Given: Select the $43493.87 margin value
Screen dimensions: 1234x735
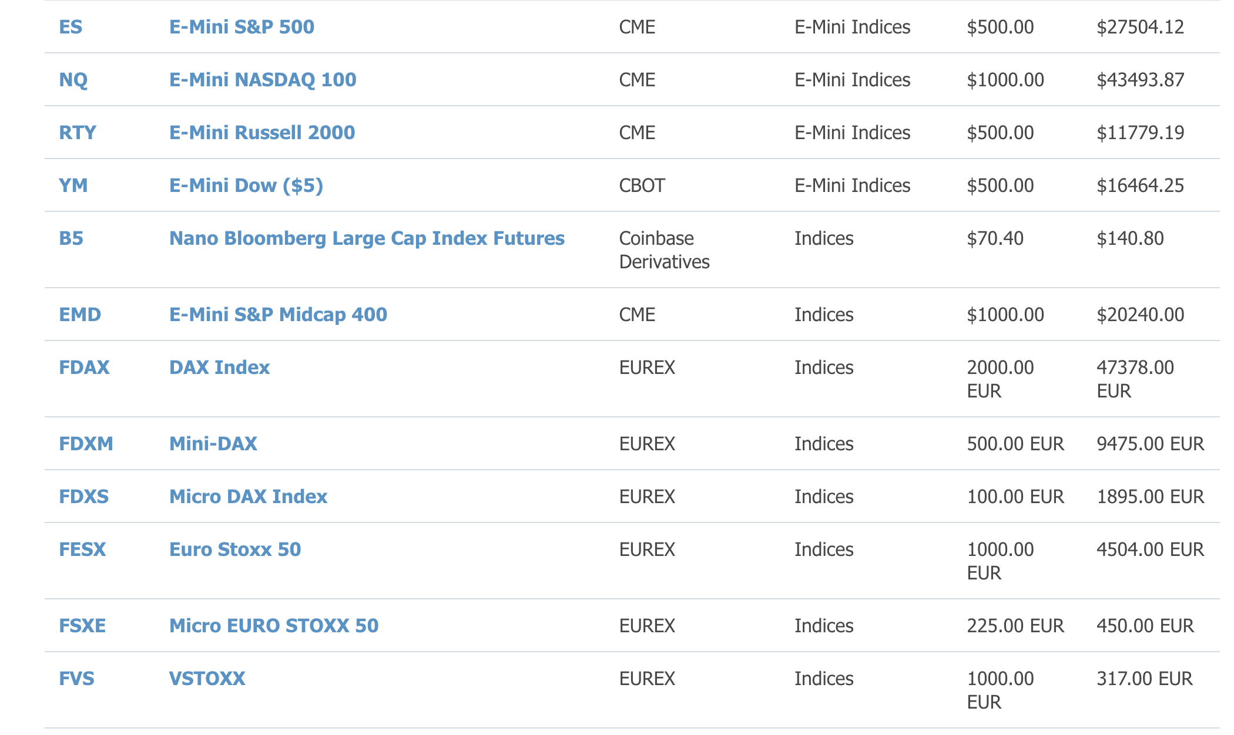Looking at the screenshot, I should click(x=1141, y=80).
